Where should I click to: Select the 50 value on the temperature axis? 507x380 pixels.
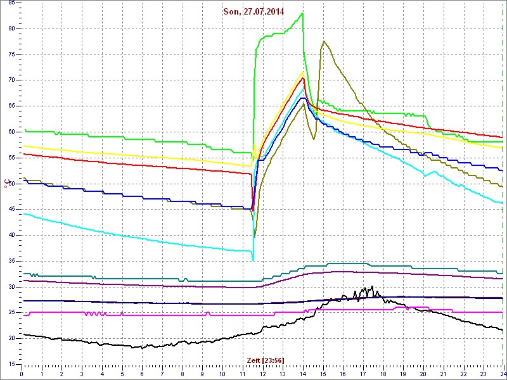(11, 184)
